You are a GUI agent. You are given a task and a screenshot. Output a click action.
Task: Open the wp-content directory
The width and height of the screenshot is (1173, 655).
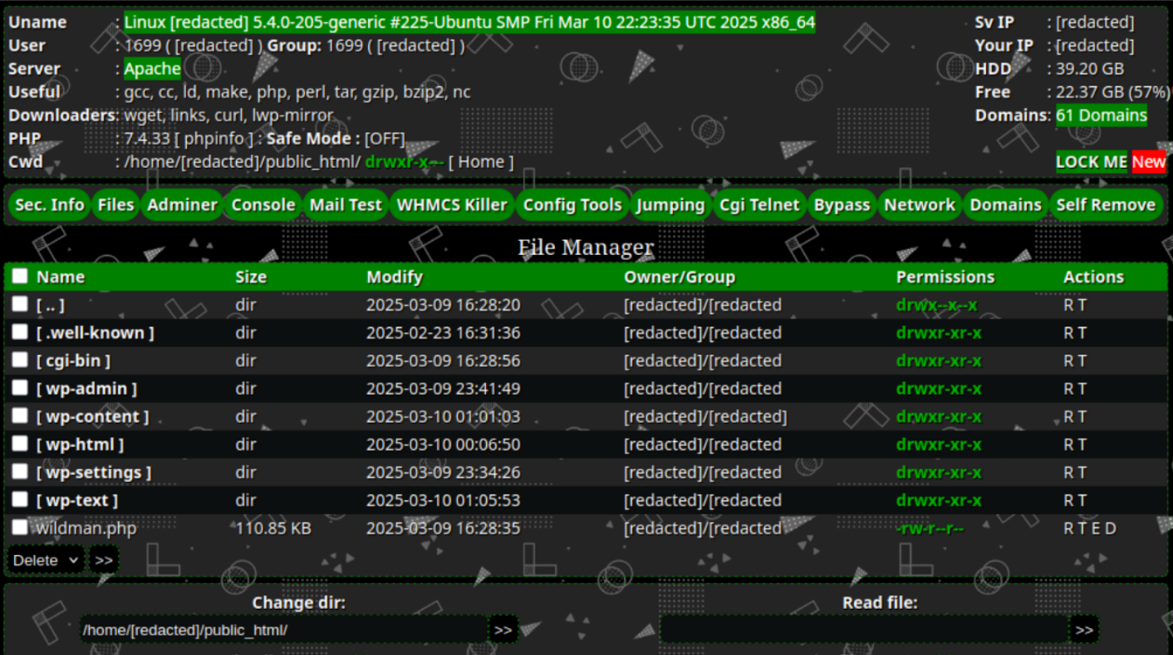tap(92, 416)
